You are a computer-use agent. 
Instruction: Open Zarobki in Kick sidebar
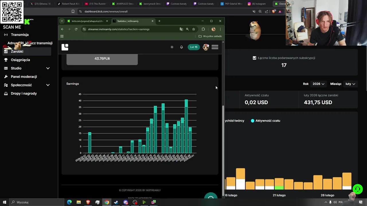(27, 51)
